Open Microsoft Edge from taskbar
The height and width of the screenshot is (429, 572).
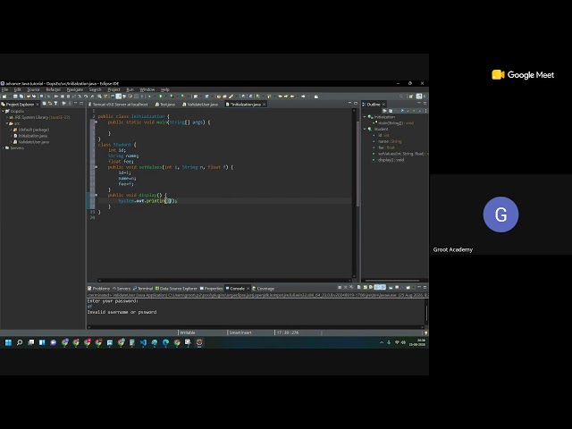pos(165,342)
